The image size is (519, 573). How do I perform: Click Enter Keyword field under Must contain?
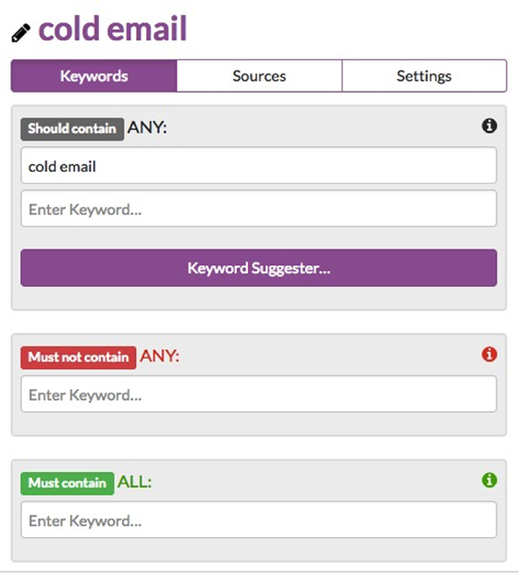coord(259,519)
